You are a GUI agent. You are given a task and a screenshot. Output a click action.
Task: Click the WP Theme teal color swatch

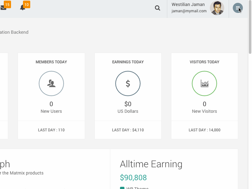point(122,187)
